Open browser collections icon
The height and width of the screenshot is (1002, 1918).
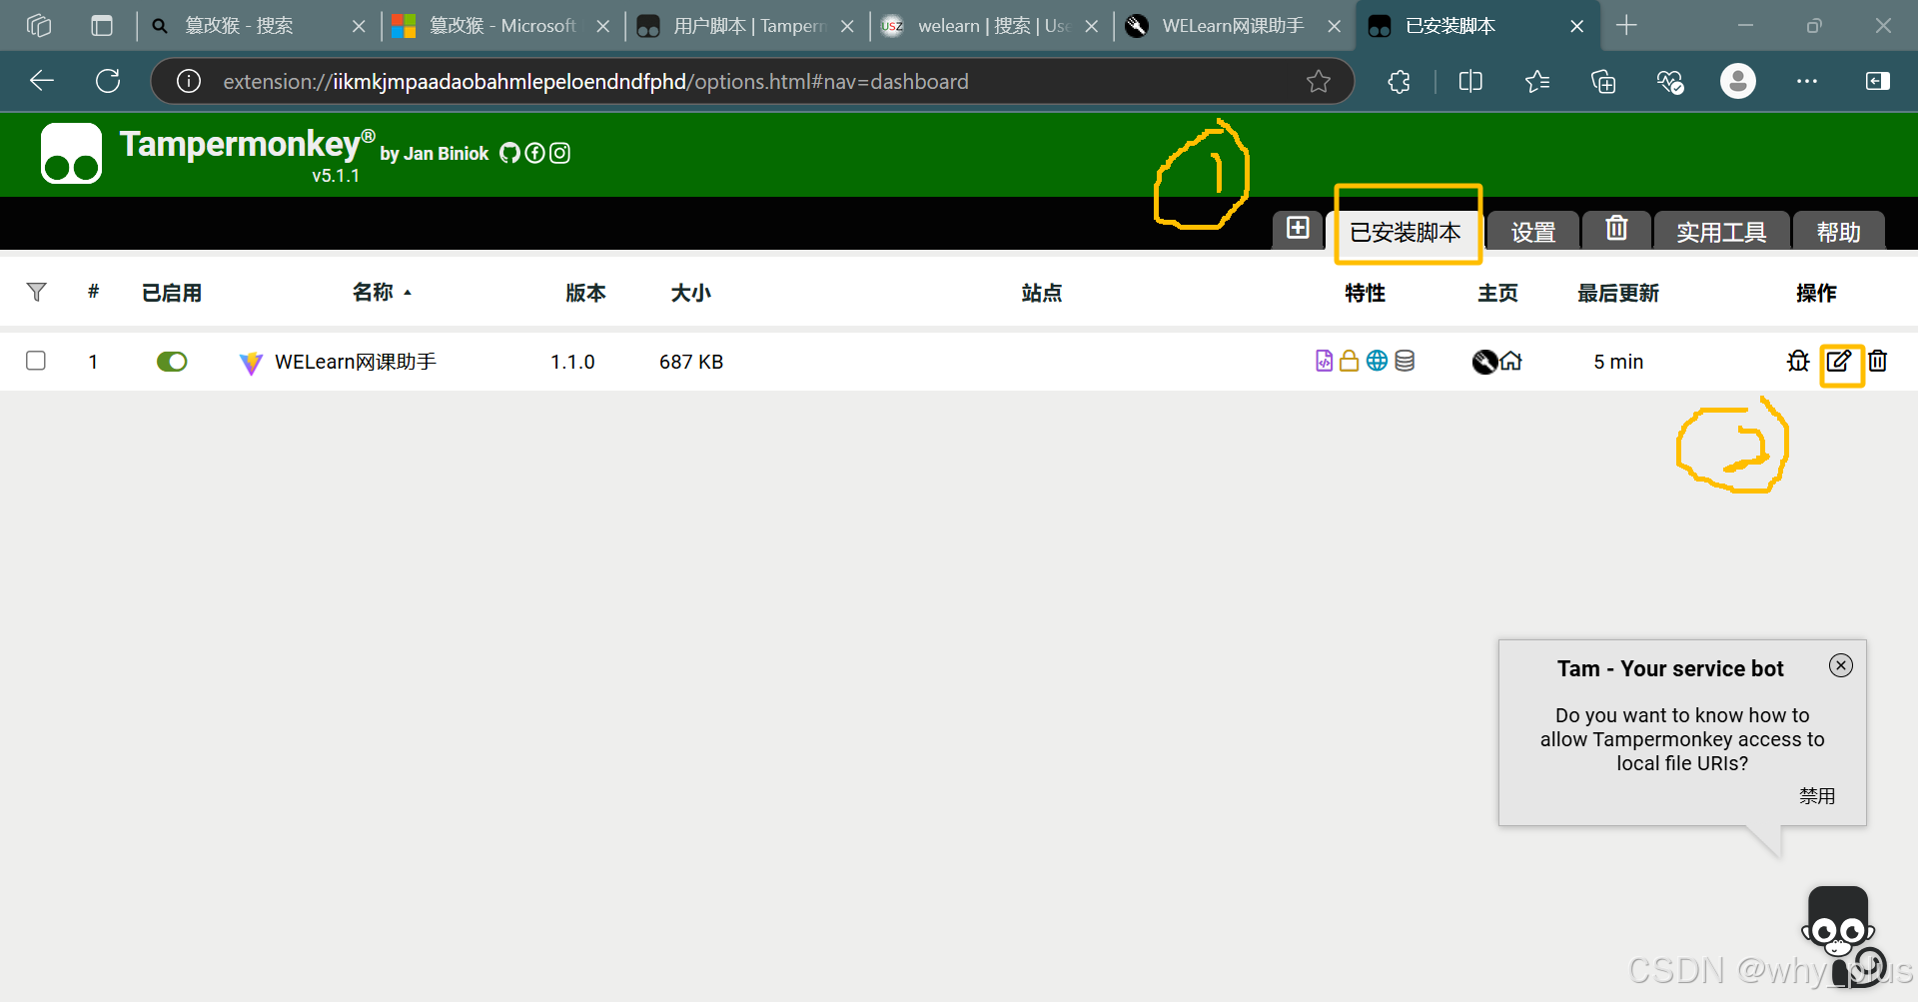(x=1603, y=82)
